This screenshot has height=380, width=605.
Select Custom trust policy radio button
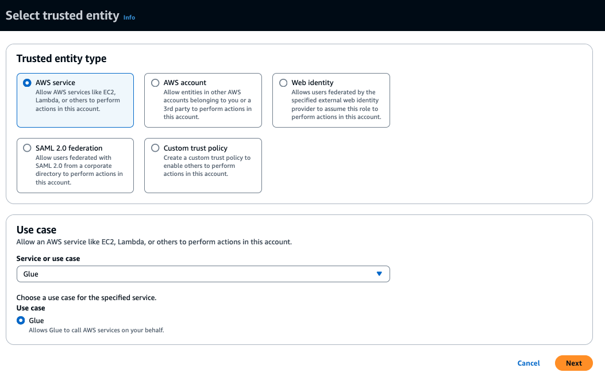coord(155,148)
